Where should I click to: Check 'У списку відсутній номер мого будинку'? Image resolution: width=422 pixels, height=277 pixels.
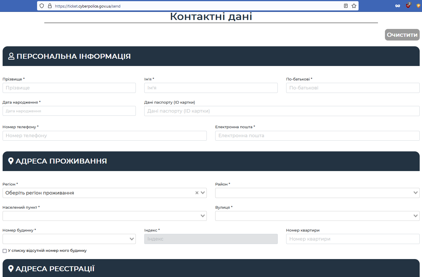[x=5, y=251]
